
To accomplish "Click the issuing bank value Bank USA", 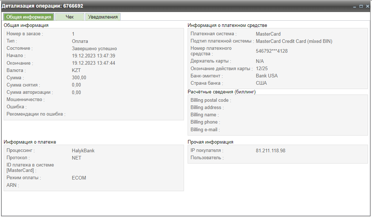I will pos(267,76).
